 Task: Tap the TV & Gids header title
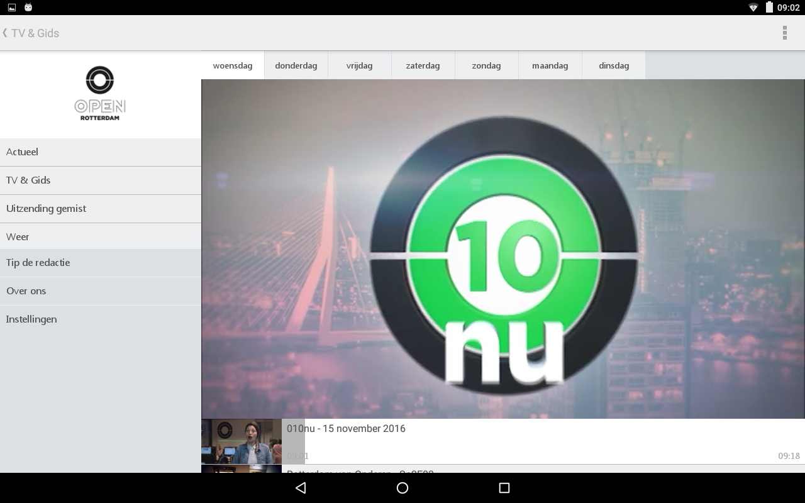(35, 33)
